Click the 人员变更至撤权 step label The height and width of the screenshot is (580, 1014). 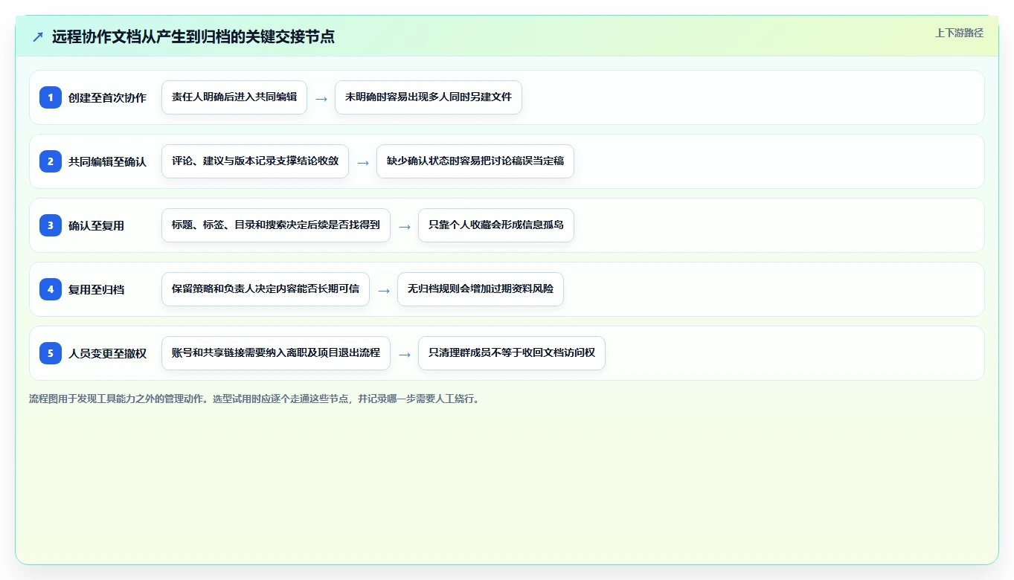(107, 353)
